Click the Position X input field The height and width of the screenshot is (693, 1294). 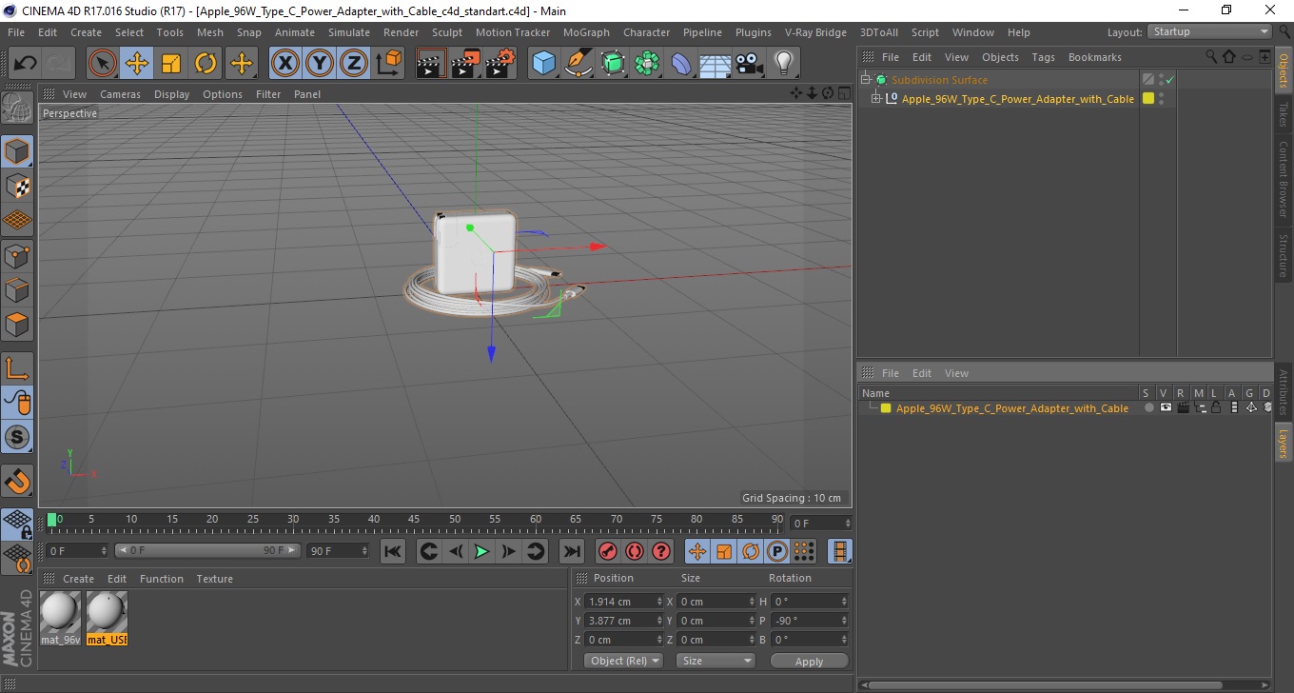(x=623, y=602)
